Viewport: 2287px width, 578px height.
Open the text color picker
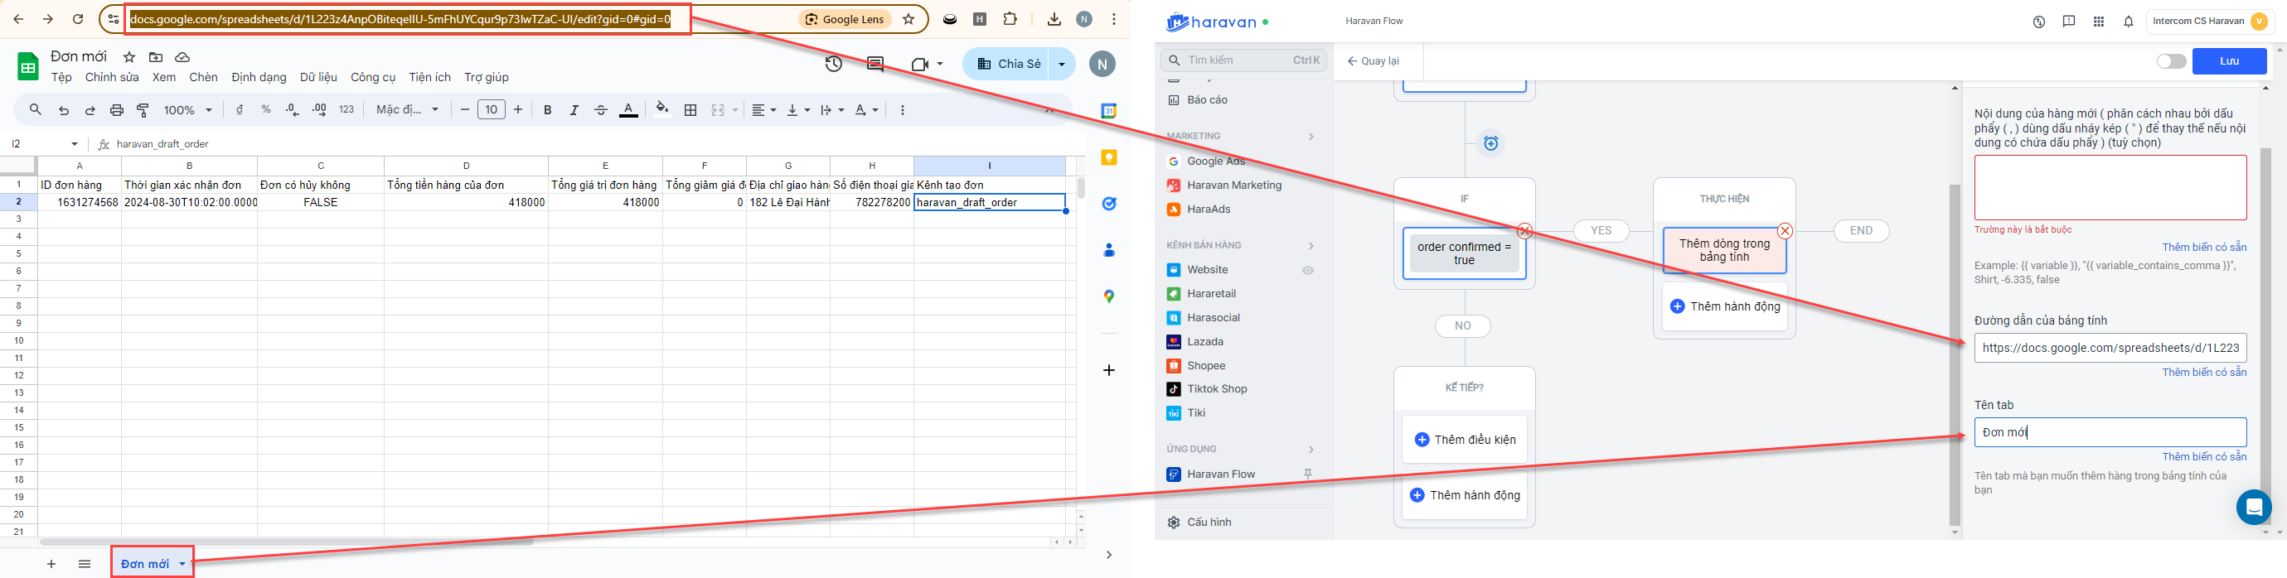pyautogui.click(x=628, y=110)
